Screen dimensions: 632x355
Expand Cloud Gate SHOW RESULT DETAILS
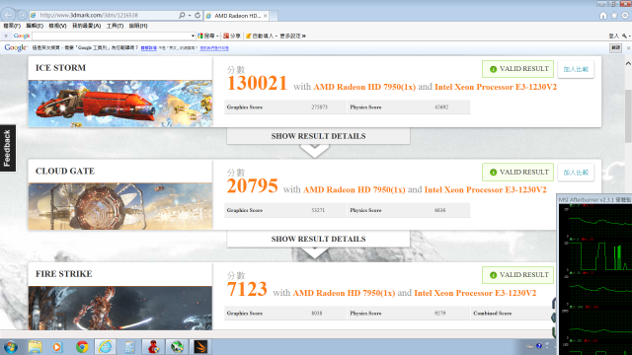tap(318, 239)
